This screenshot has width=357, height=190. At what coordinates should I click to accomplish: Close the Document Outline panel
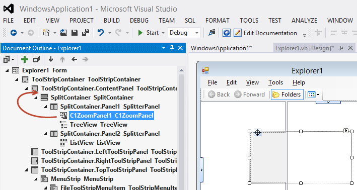(180, 48)
